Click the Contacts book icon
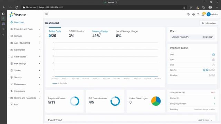The height and width of the screenshot is (124, 221). (11, 36)
